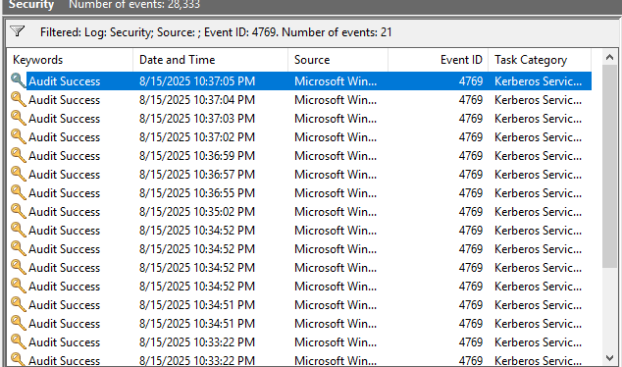Screen dimensions: 622x367
Task: Click Source cell of 10:37:04 PM event
Action: pos(336,100)
